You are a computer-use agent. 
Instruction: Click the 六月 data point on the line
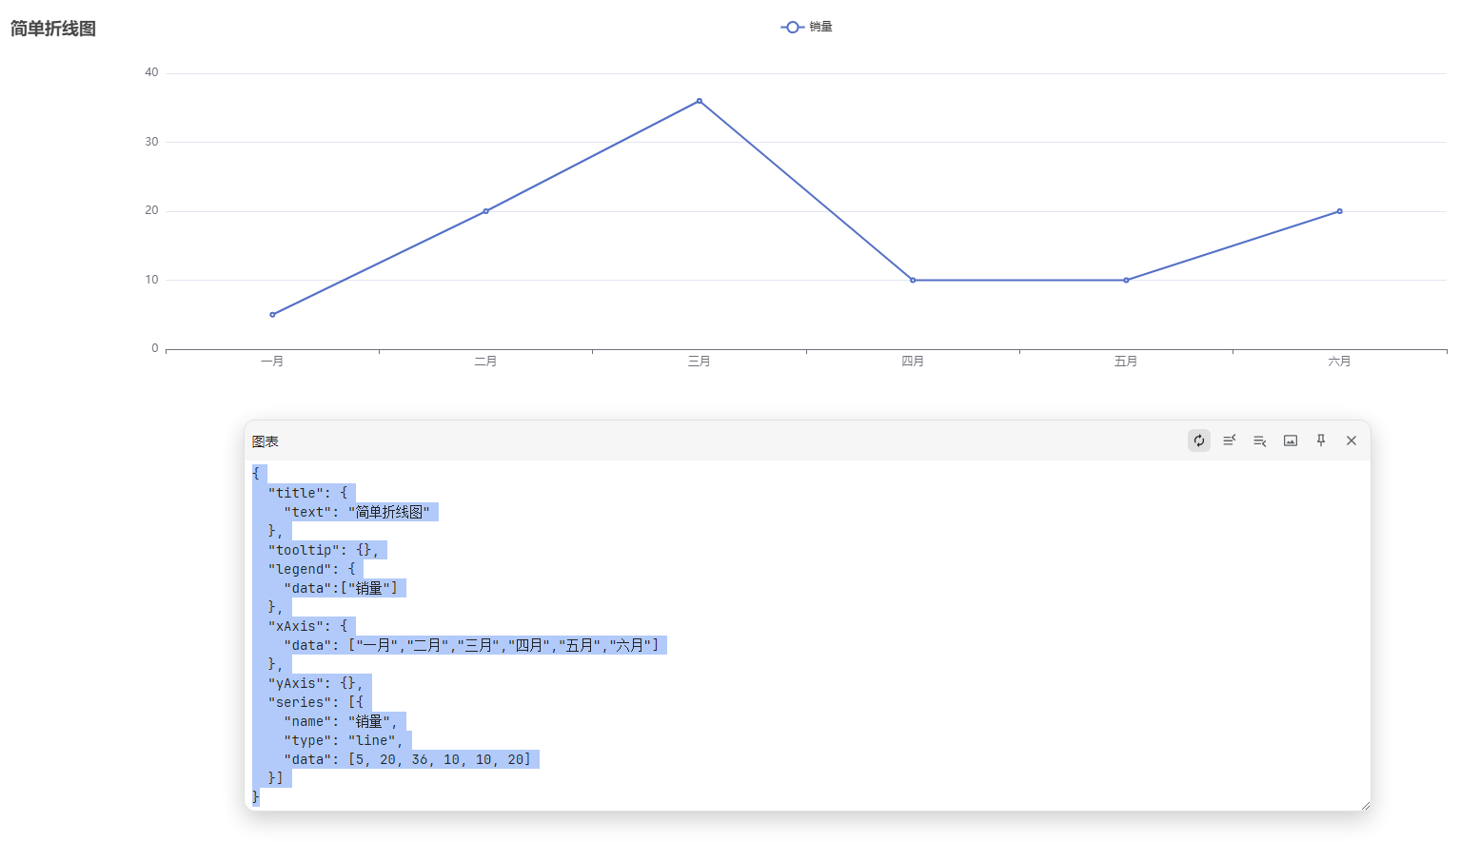pos(1340,211)
